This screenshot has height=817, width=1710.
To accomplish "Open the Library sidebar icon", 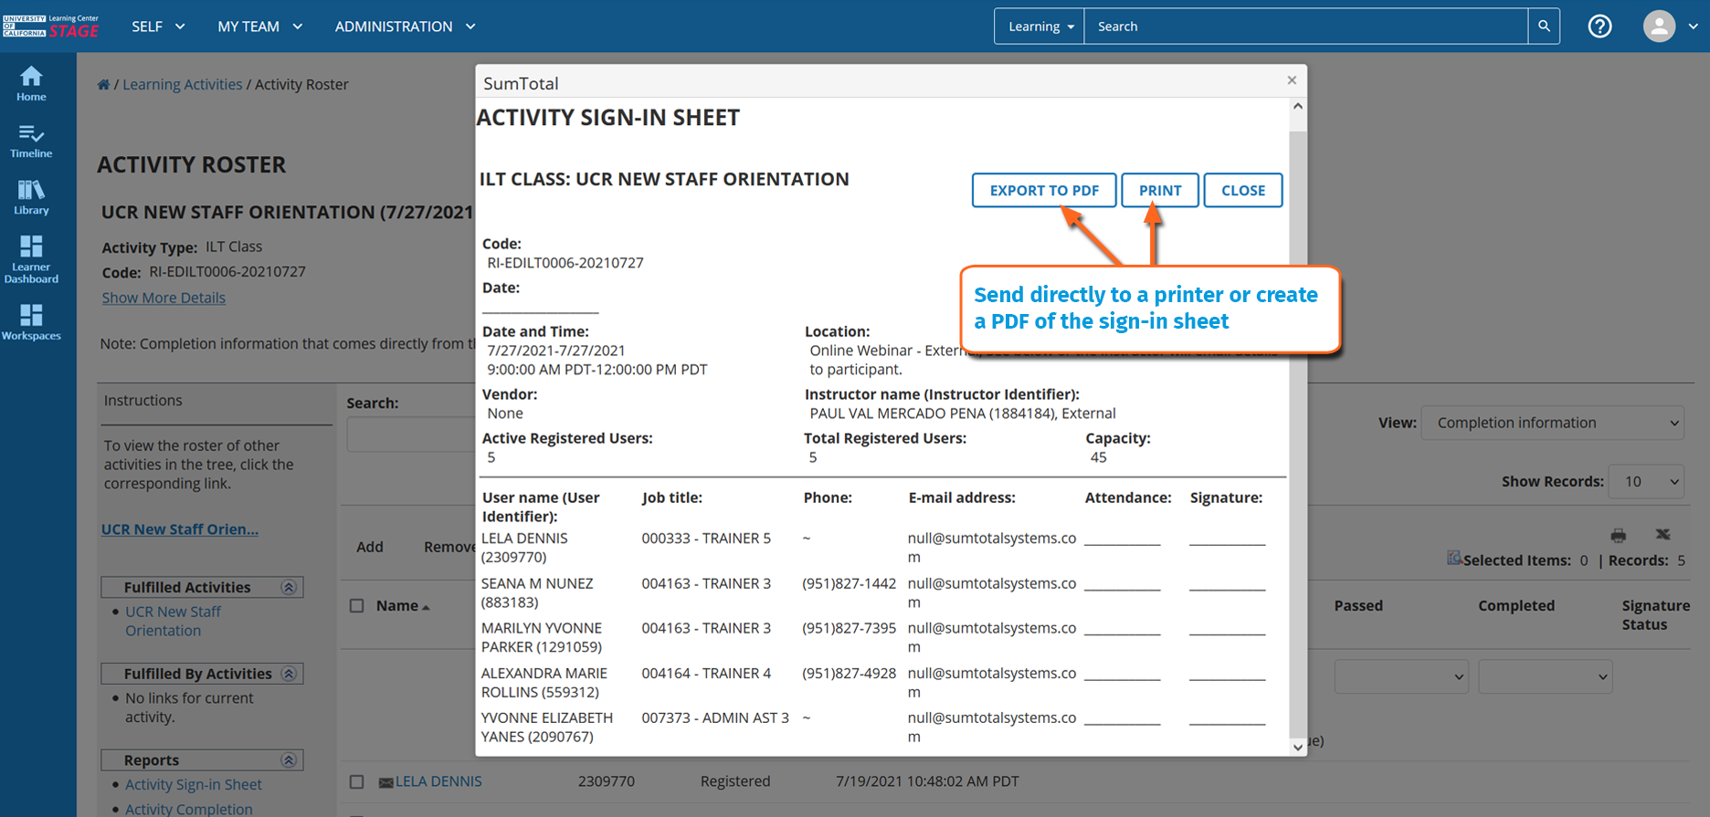I will pos(31,197).
